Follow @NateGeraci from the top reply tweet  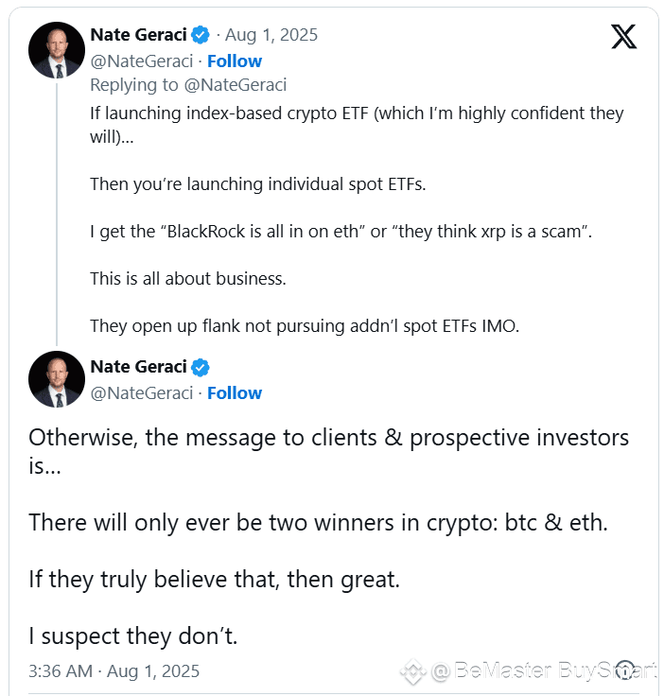pyautogui.click(x=235, y=61)
